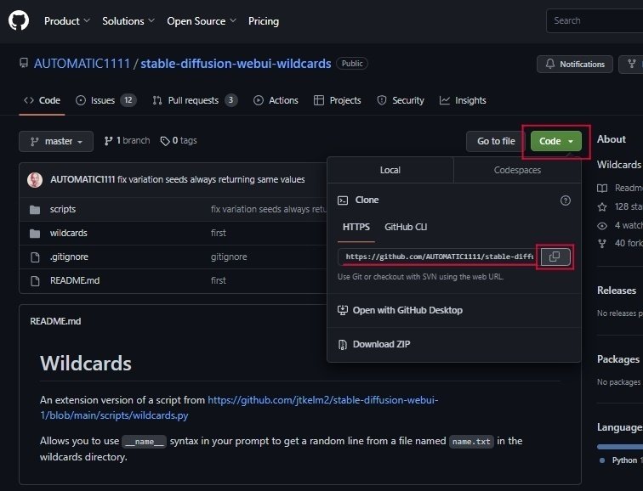Viewport: 643px width, 491px height.
Task: Switch to the Codespaces tab
Action: coord(517,170)
